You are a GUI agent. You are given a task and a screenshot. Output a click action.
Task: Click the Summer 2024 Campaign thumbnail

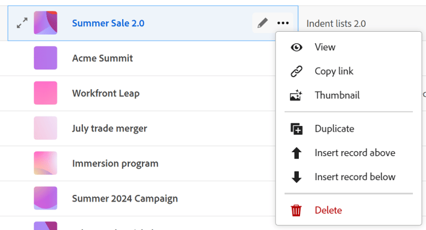[45, 198]
